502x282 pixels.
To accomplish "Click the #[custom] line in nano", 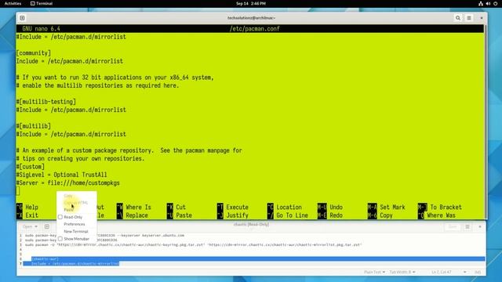I will click(x=31, y=167).
